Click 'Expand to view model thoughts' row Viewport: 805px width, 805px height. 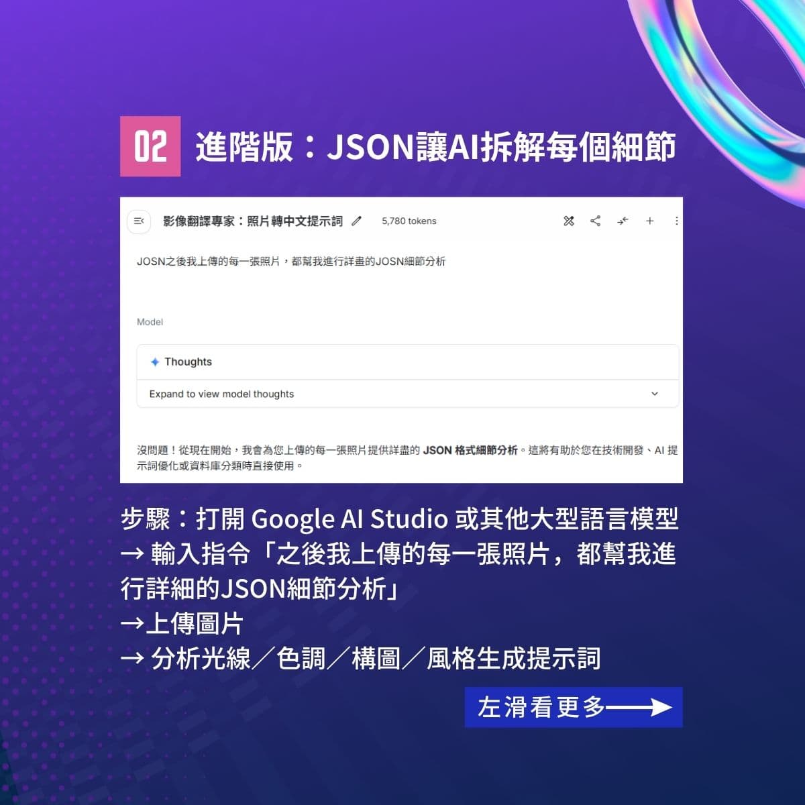tap(408, 394)
